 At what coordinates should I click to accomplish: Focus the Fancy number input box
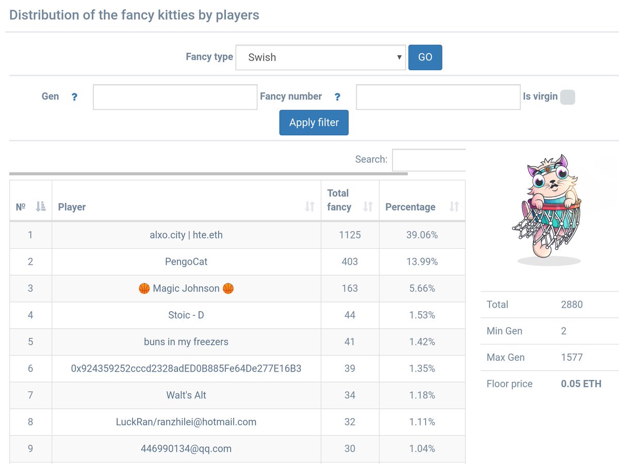pos(438,97)
